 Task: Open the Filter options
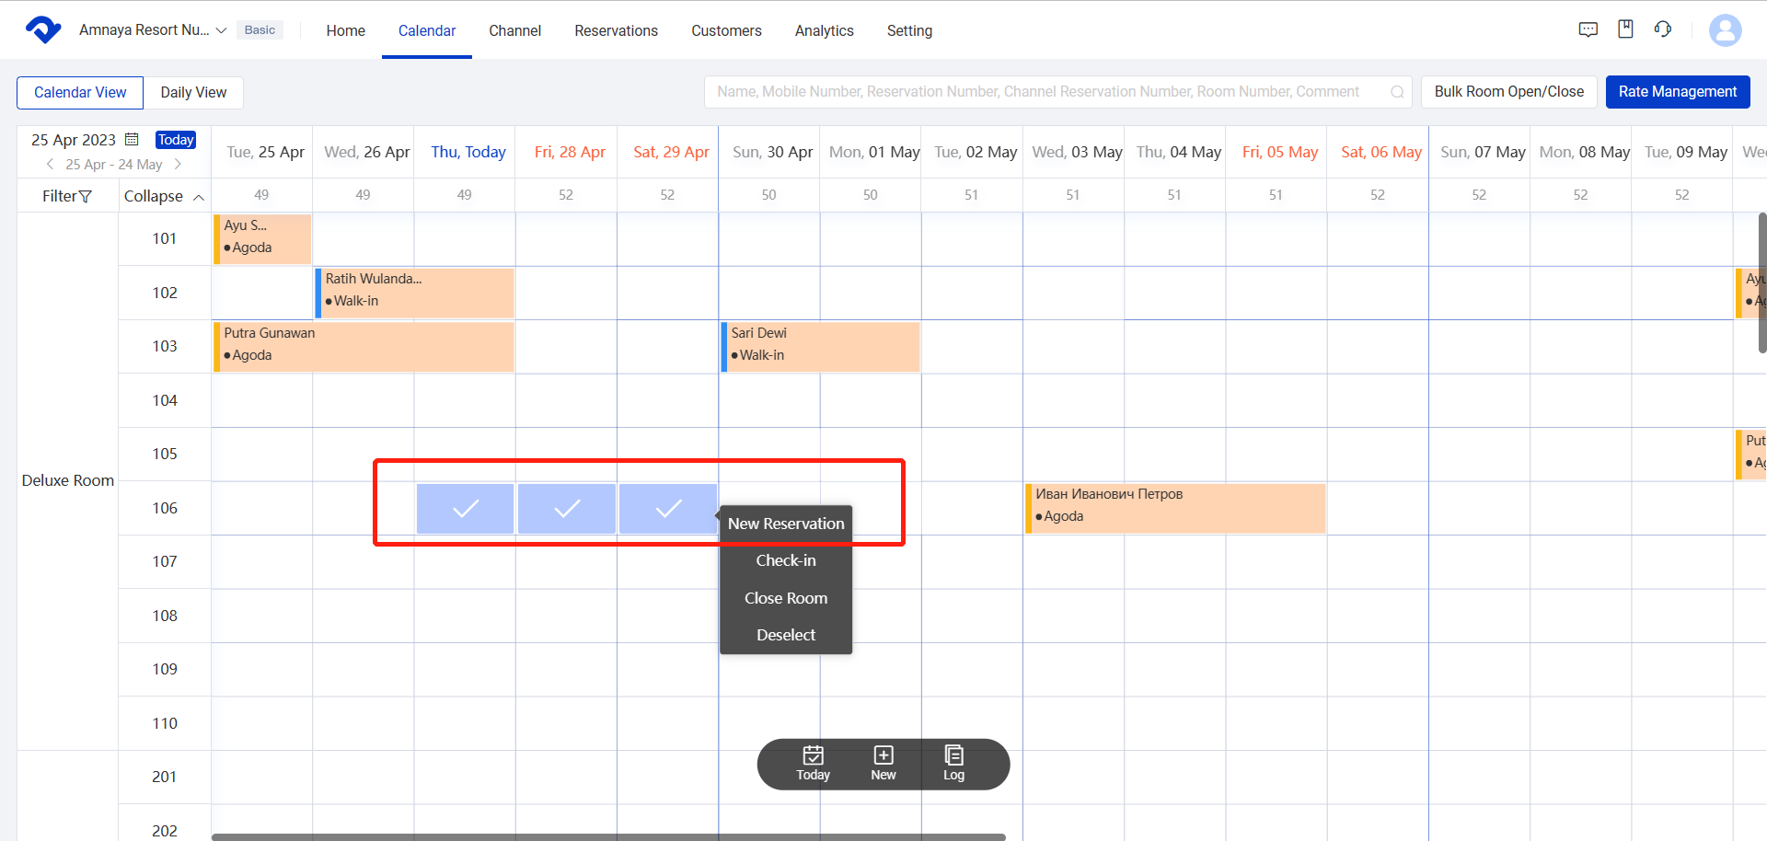click(67, 196)
